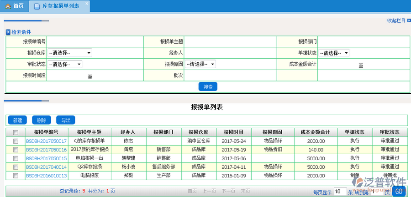Open the 报损仓库 dropdown

point(69,53)
